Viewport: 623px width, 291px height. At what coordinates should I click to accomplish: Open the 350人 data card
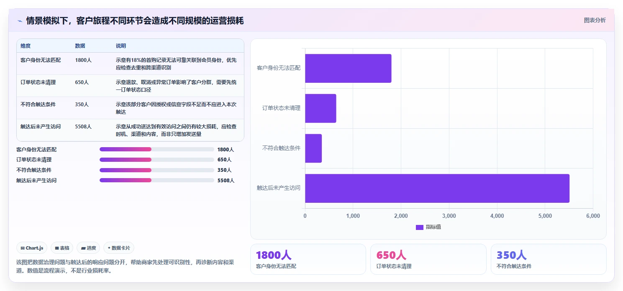[549, 259]
